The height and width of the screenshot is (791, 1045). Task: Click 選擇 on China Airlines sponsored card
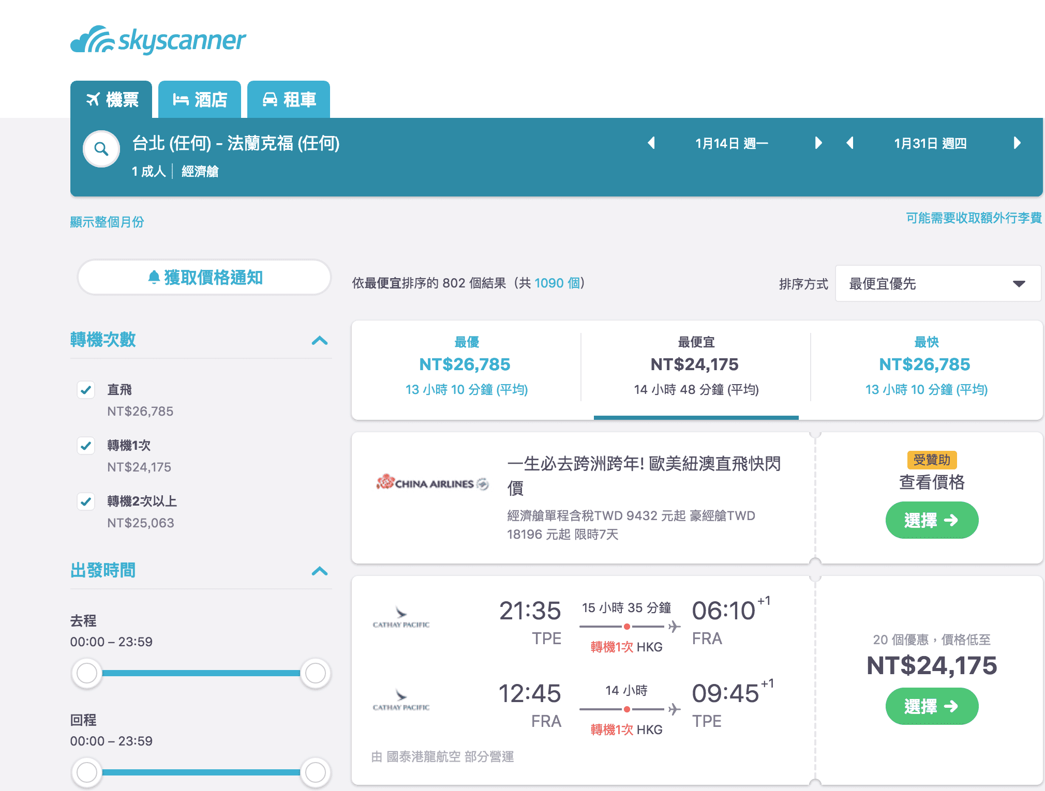pyautogui.click(x=932, y=520)
